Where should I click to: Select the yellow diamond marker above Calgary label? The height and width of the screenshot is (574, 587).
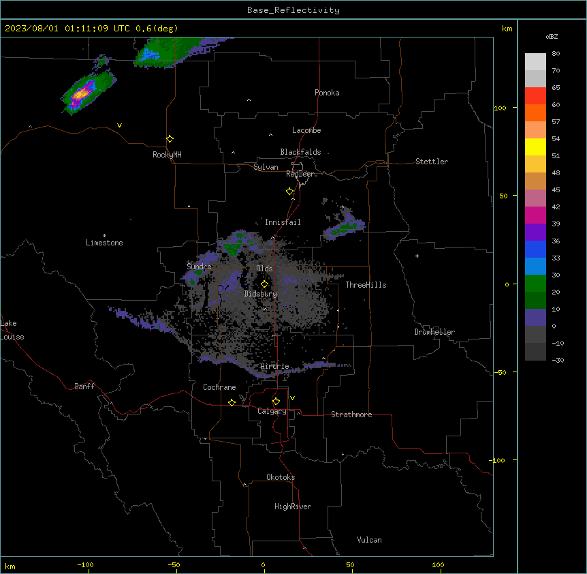click(x=276, y=402)
